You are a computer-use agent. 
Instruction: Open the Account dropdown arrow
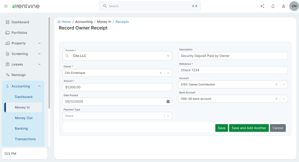coord(284,84)
